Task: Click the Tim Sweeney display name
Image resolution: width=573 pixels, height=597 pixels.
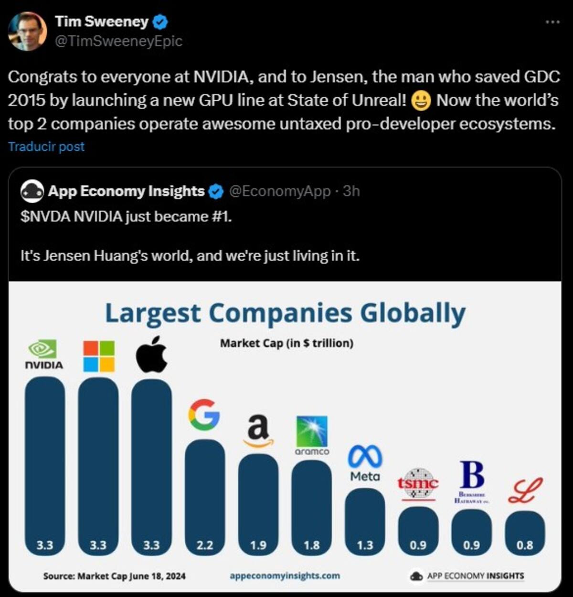Action: coord(102,21)
